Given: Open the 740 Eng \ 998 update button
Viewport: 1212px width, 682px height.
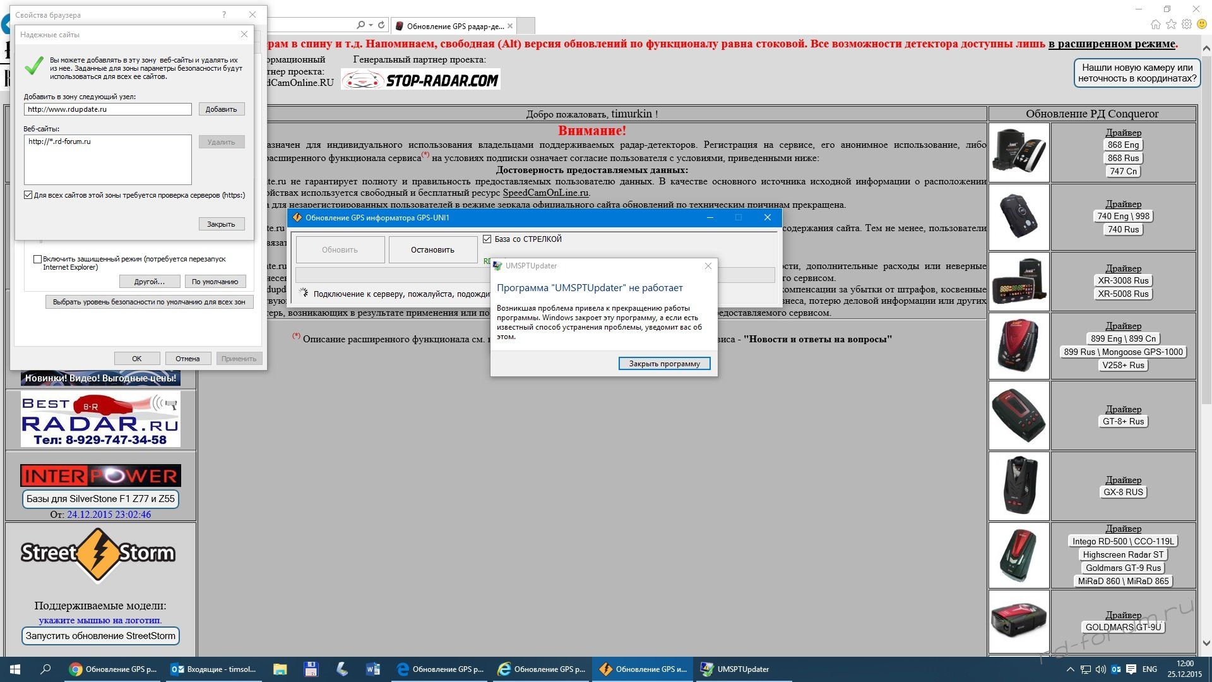Looking at the screenshot, I should coord(1123,216).
